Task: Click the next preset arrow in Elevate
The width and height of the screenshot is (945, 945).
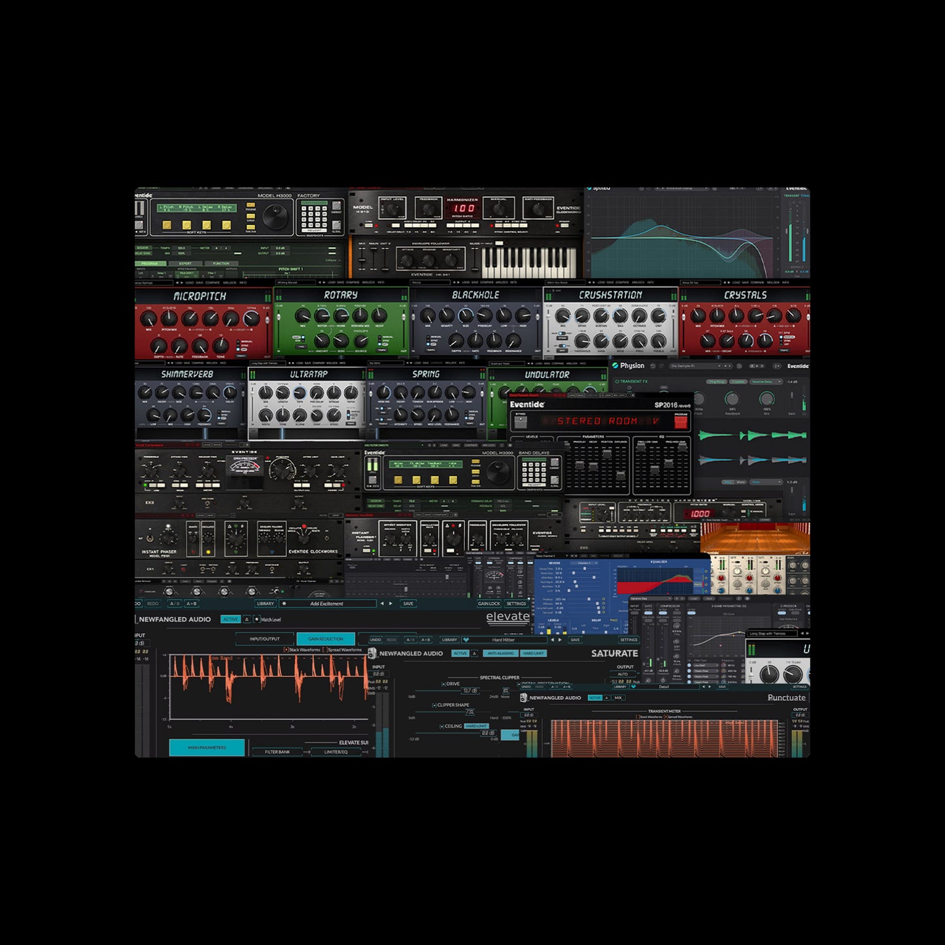Action: pyautogui.click(x=390, y=604)
